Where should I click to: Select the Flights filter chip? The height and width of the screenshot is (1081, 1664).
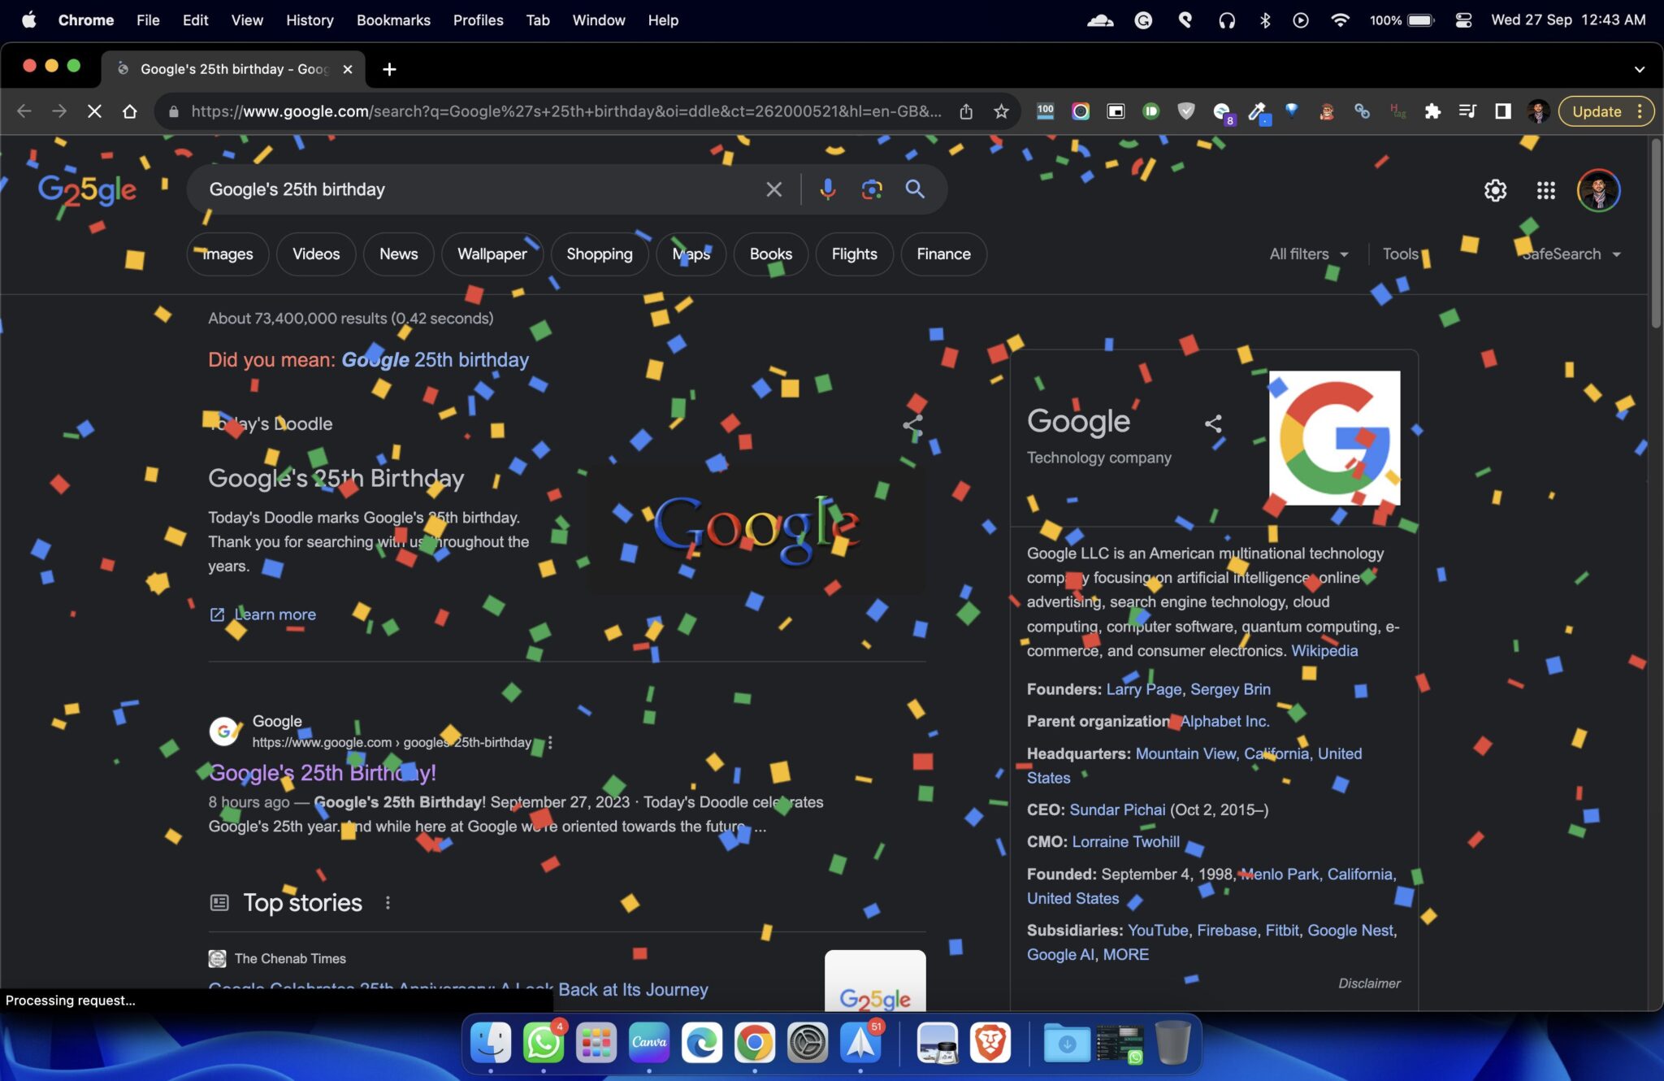855,254
